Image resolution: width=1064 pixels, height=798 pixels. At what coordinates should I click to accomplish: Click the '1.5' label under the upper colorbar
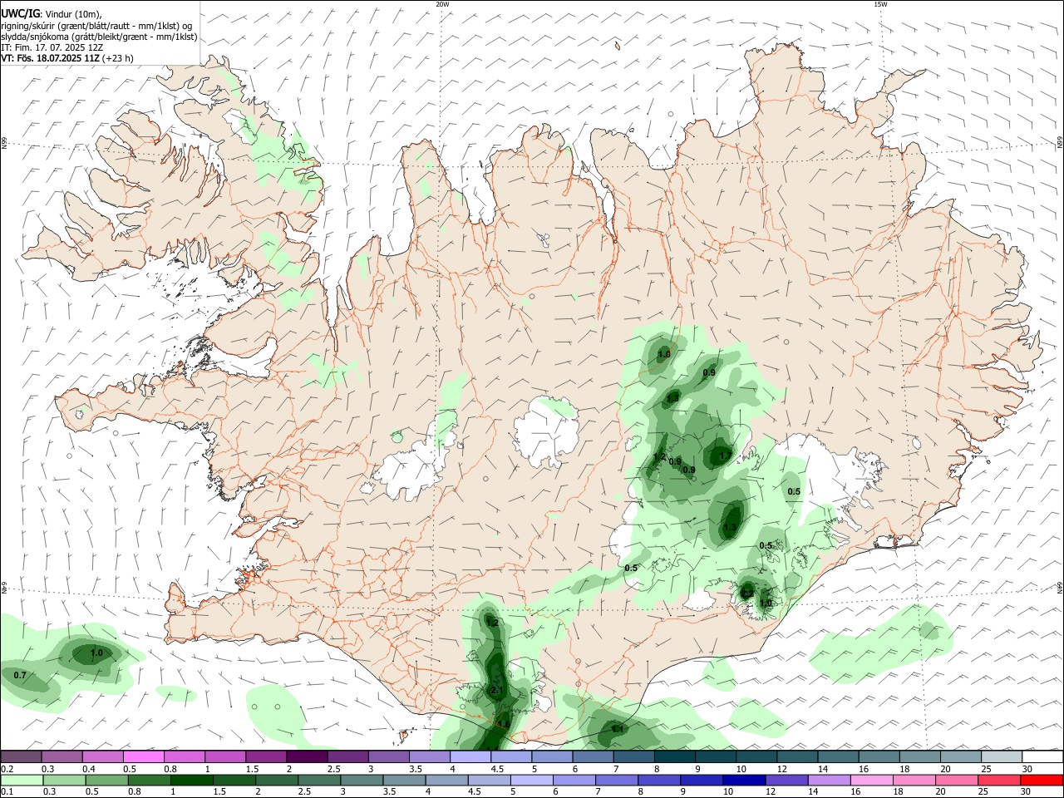(251, 769)
